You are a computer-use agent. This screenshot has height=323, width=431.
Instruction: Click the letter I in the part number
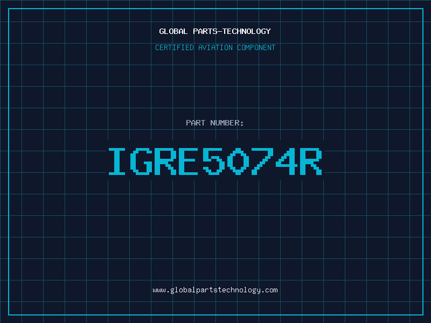click(117, 161)
